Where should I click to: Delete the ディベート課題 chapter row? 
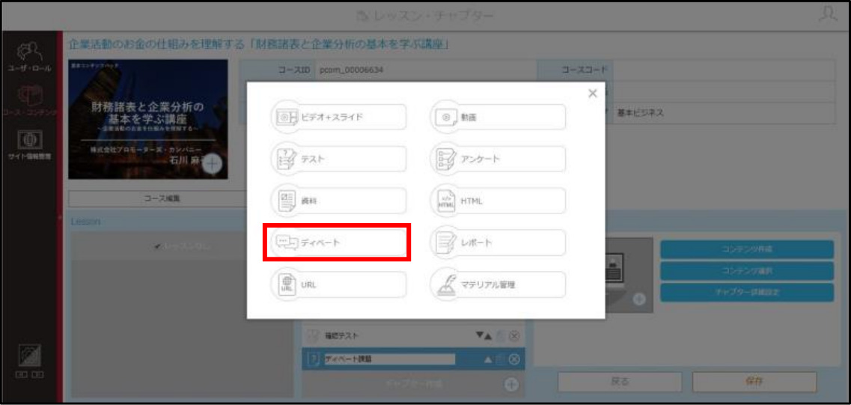pos(514,359)
